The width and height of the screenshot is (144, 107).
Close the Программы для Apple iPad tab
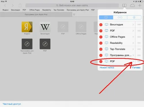tap(74, 15)
